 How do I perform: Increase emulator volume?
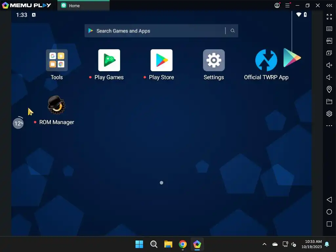[329, 65]
